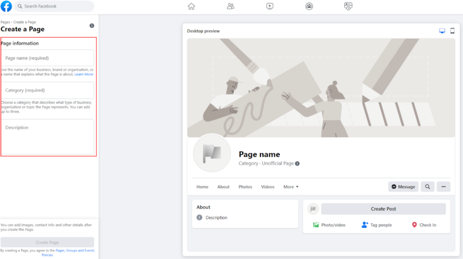
Task: Select Check In option
Action: 424,225
